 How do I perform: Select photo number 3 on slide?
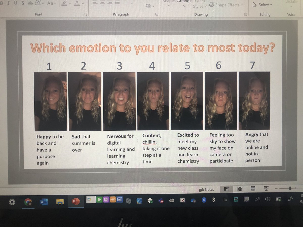[x=119, y=101]
